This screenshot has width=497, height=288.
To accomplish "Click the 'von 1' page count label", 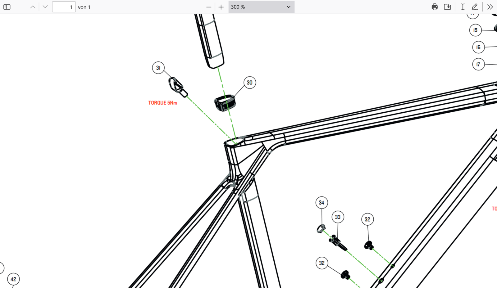I will [84, 7].
